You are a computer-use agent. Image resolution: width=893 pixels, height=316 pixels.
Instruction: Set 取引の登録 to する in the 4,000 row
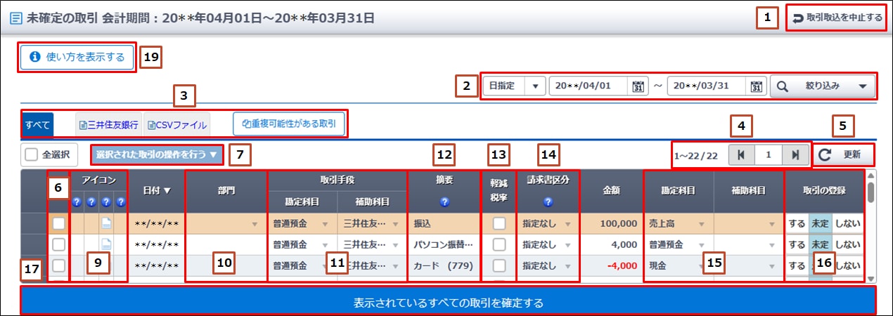pos(797,244)
